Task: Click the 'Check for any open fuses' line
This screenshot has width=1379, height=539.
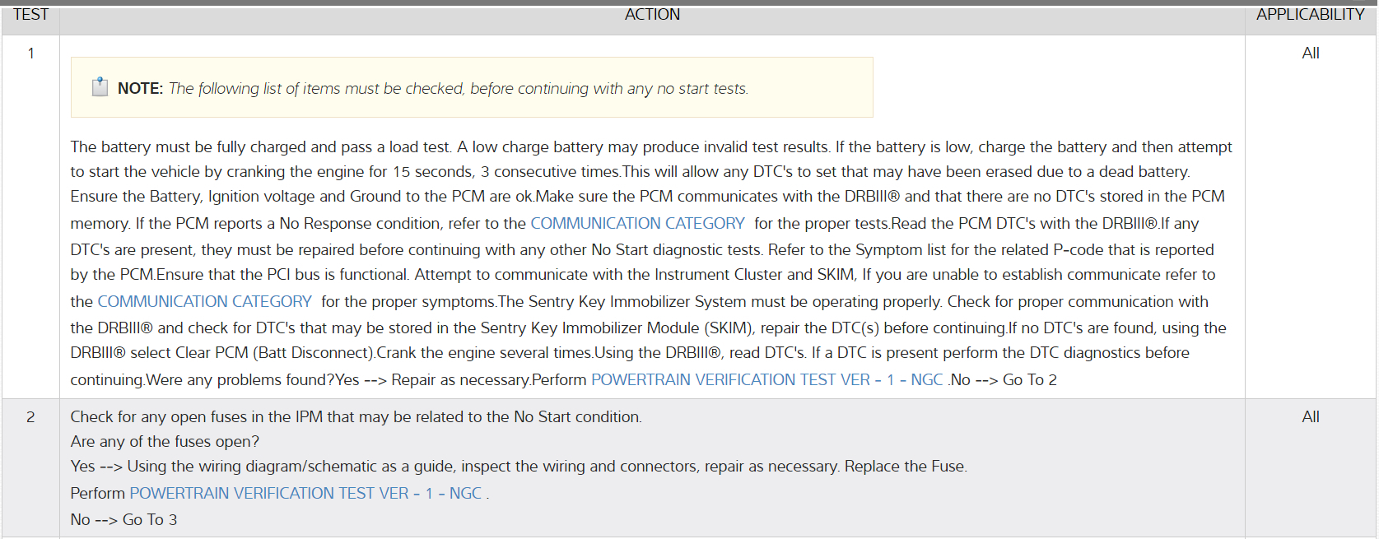Action: 356,417
